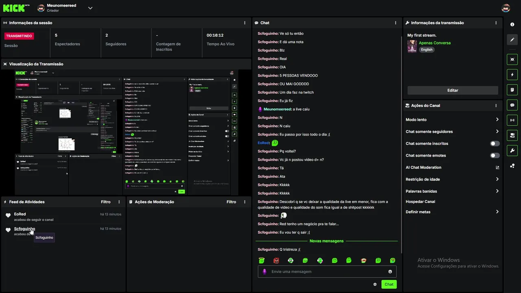Click the Seguidores count
521x293 pixels.
107,35
